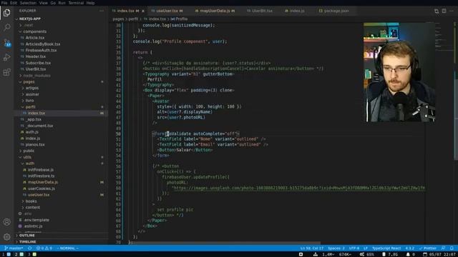
Task: Click the Spaces: 2 indentation setting
Action: pos(336,248)
